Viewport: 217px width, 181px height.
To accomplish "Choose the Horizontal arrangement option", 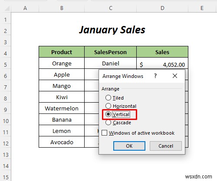I will coord(121,106).
